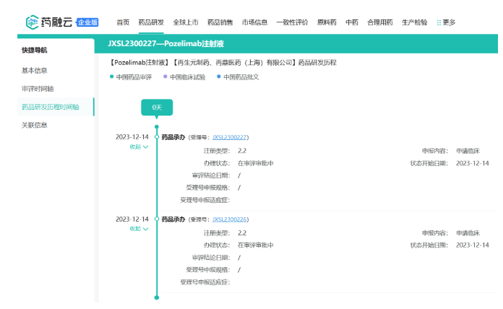
Task: Open the 全球上市 menu item
Action: pyautogui.click(x=186, y=22)
